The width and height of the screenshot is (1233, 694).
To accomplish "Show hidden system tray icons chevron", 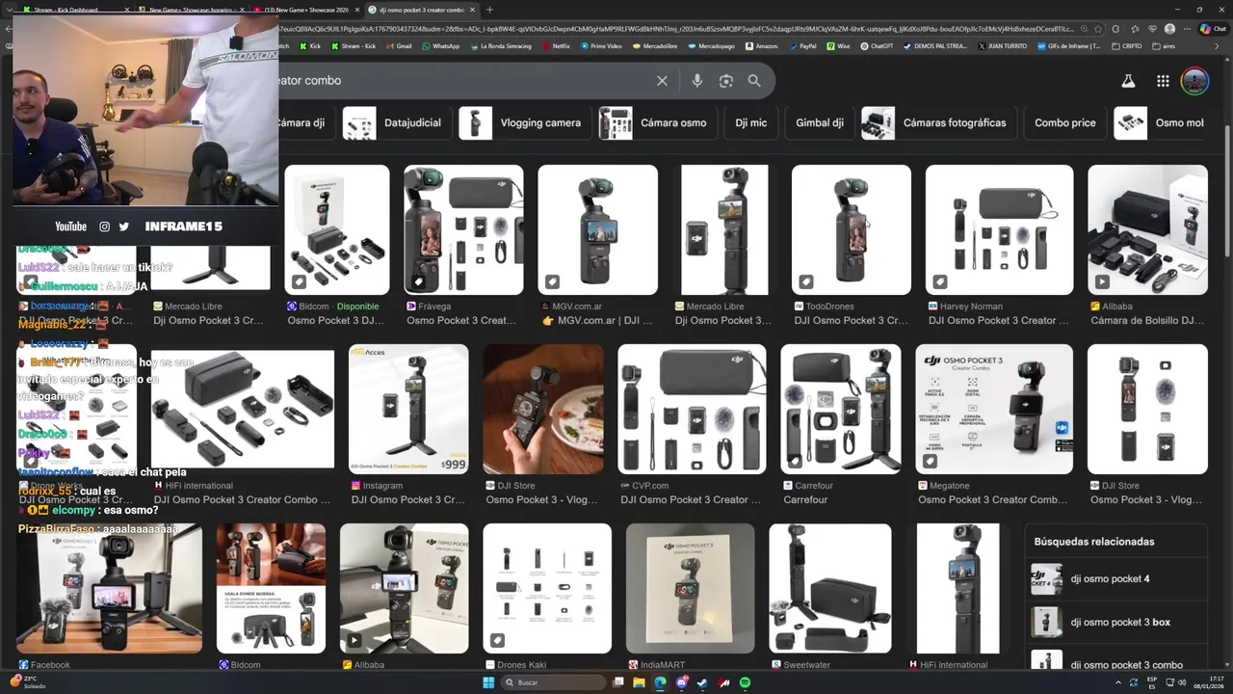I will 1119,682.
